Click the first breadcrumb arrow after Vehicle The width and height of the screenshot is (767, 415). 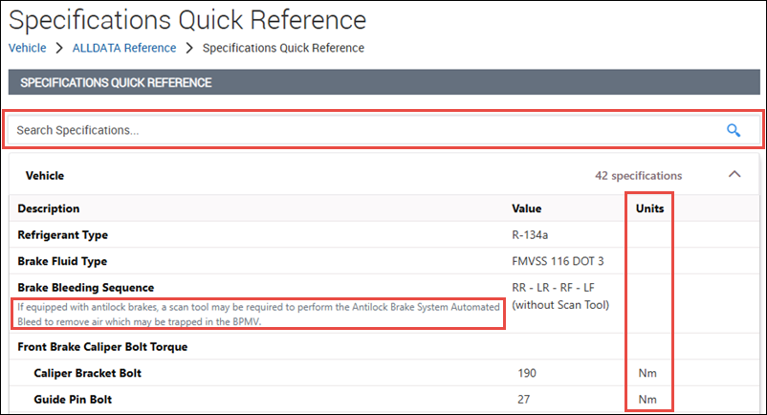pos(58,48)
